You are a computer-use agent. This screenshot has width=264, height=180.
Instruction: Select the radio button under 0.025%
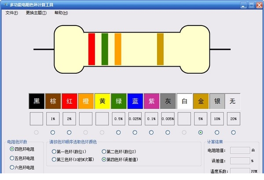click(135, 132)
